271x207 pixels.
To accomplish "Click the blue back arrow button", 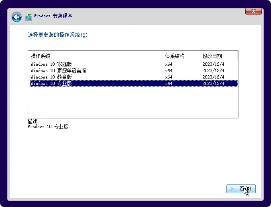I will (x=16, y=17).
